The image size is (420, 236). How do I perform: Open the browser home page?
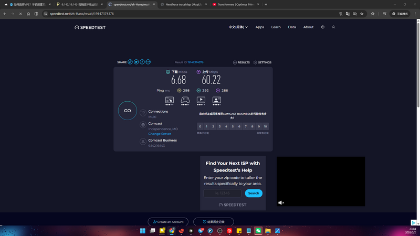click(28, 14)
